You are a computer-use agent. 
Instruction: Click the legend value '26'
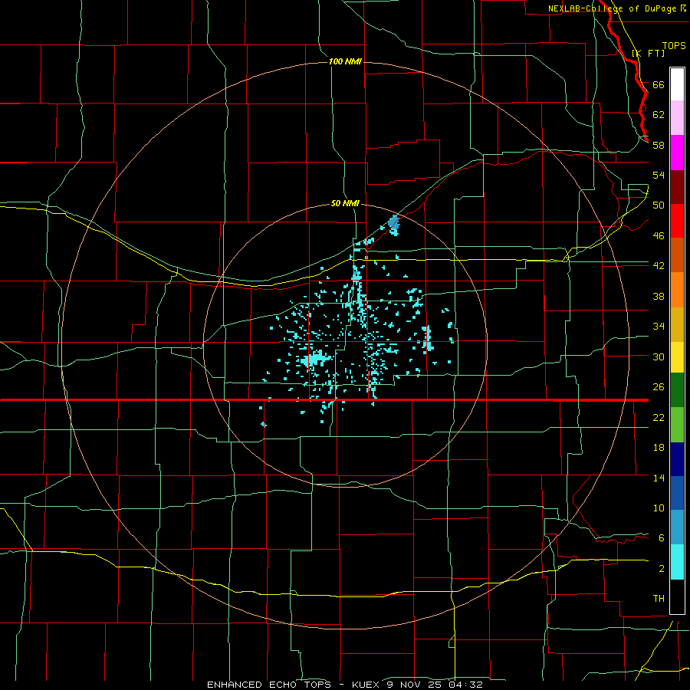[659, 387]
